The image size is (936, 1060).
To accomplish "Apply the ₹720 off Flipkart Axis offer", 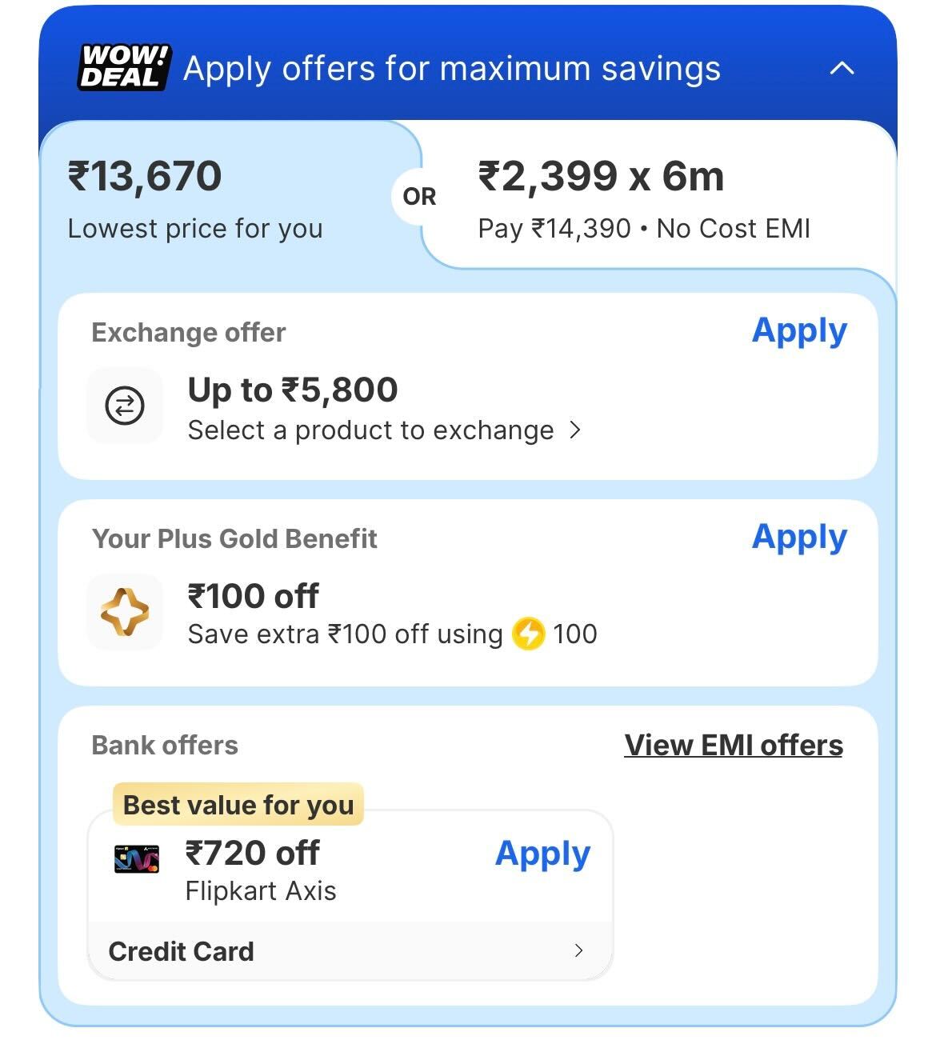I will point(542,854).
